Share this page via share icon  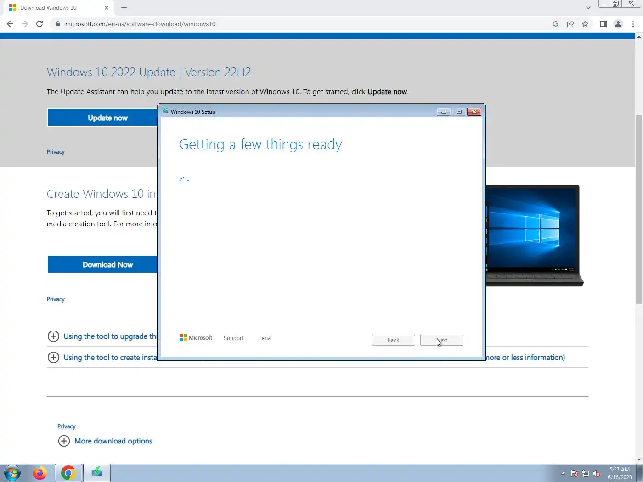[570, 24]
